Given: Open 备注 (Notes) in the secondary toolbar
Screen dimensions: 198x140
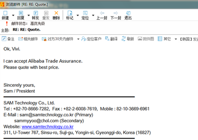Looking at the screenshot, I should click(8, 39).
